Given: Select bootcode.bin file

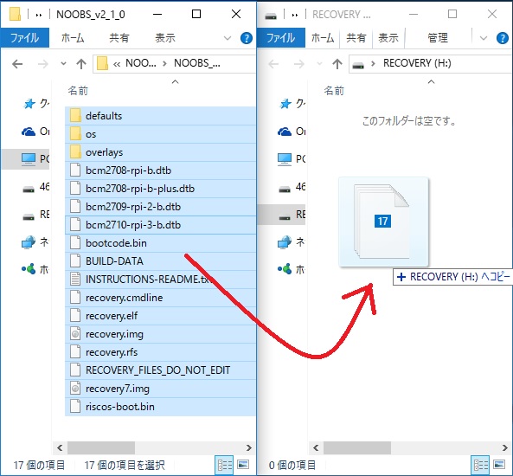Looking at the screenshot, I should click(160, 243).
